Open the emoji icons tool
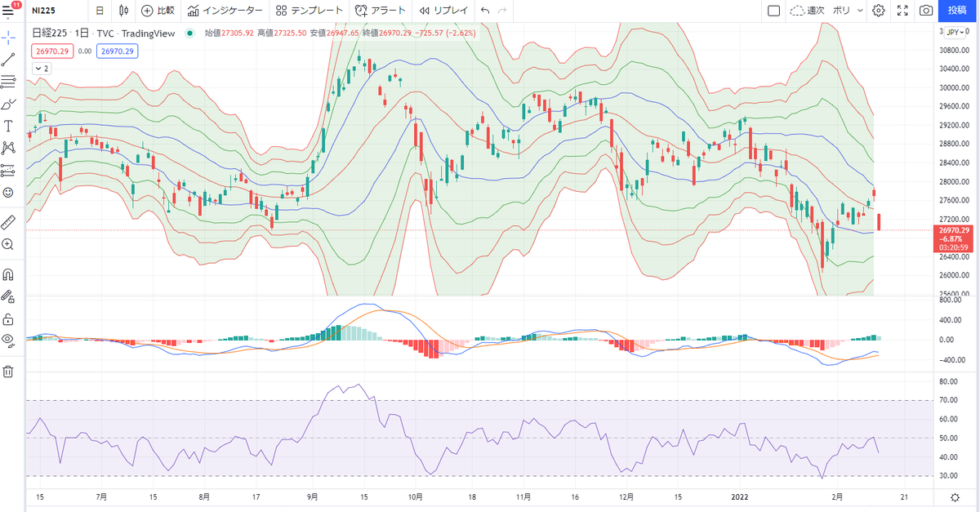Screen dimensions: 980x512 tap(8, 193)
